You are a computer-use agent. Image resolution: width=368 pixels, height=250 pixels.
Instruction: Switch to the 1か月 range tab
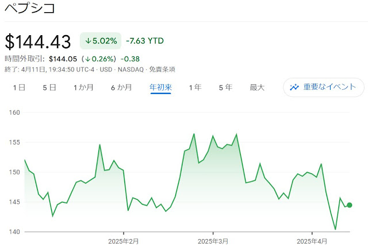(x=83, y=88)
